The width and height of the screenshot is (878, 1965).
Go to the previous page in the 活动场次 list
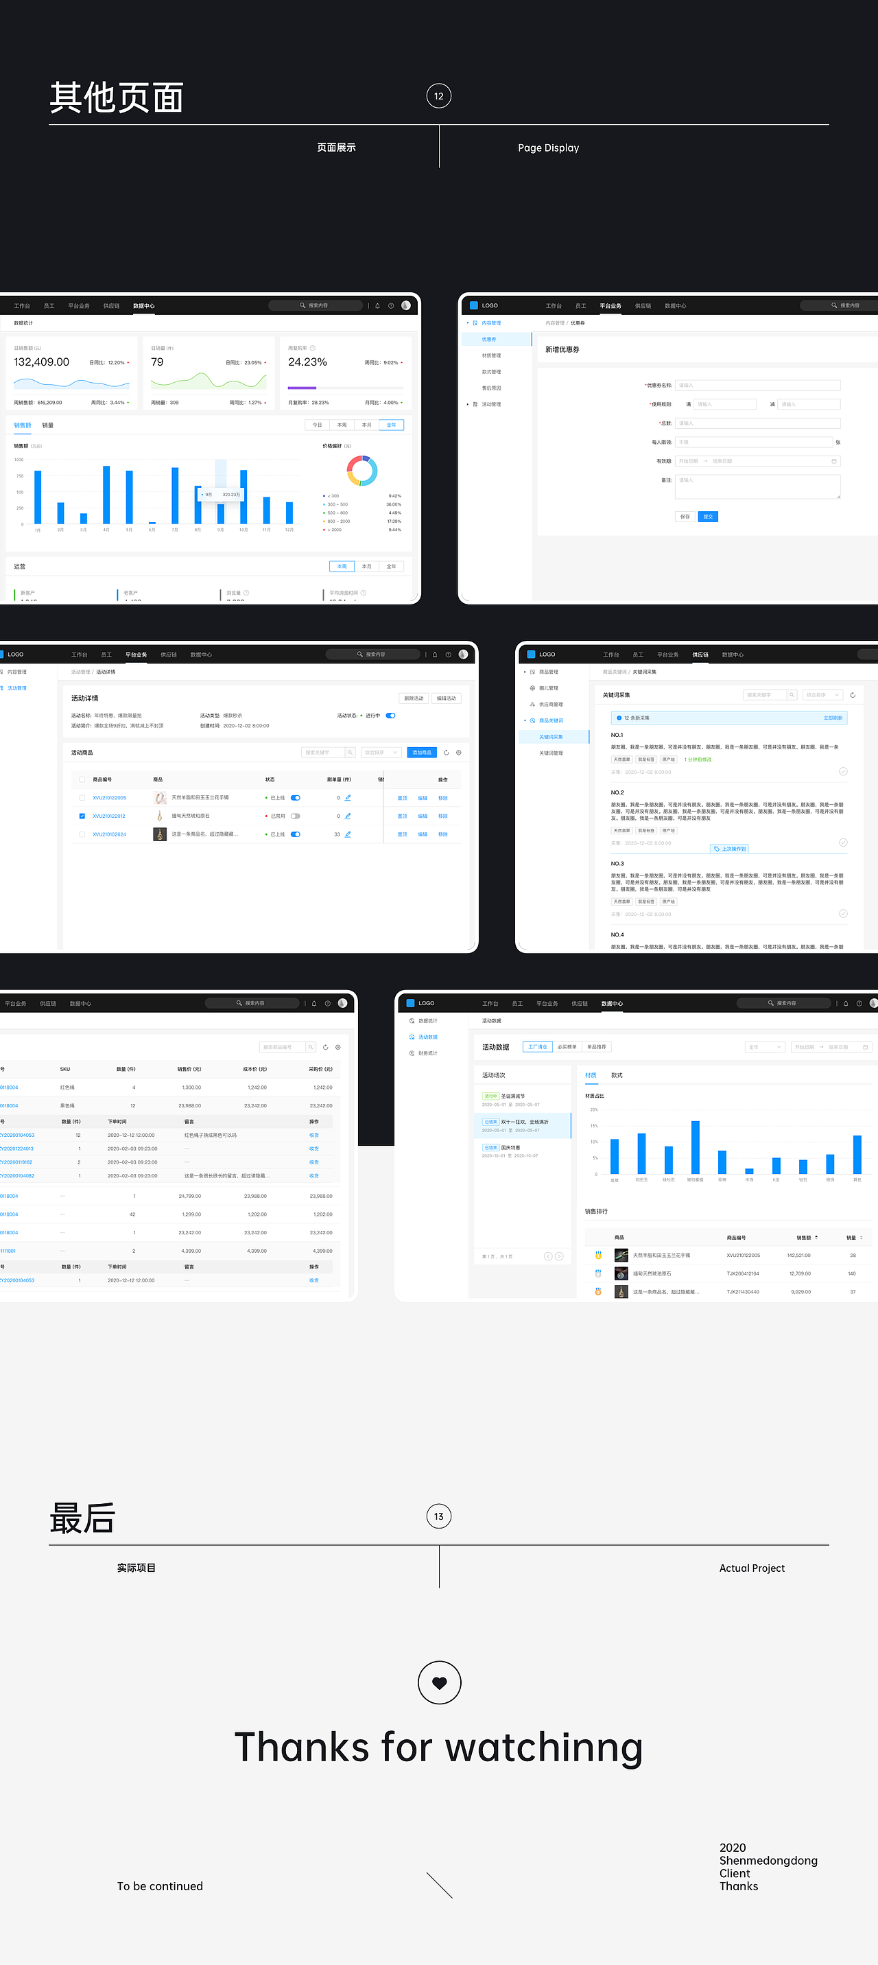tap(547, 1256)
